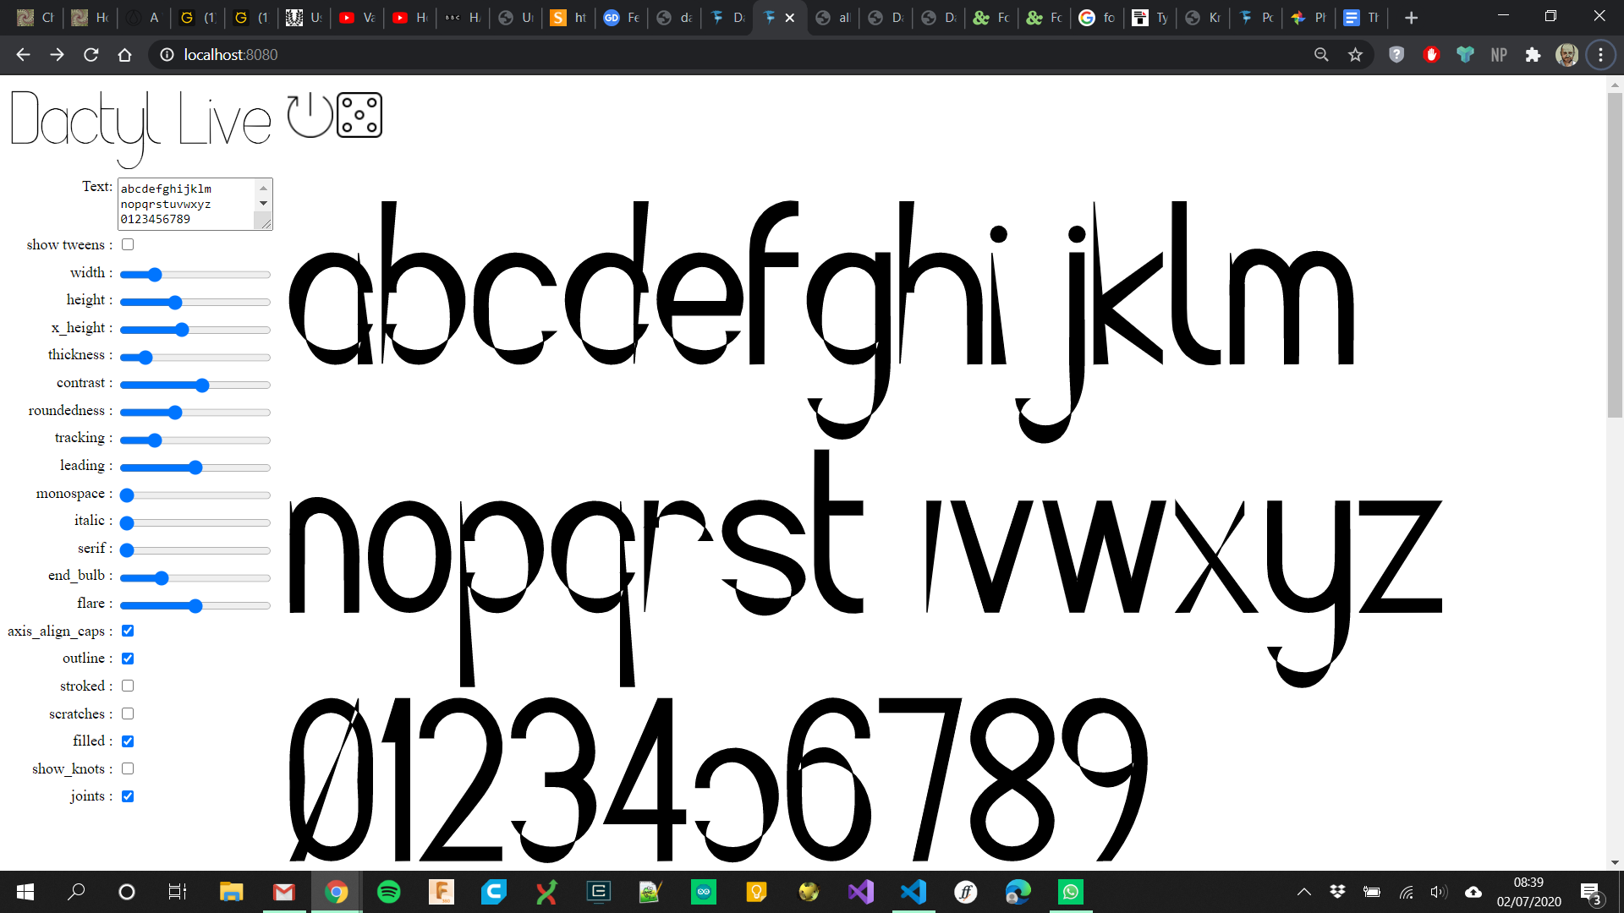Viewport: 1624px width, 913px height.
Task: Open Windows Start menu
Action: 25,892
